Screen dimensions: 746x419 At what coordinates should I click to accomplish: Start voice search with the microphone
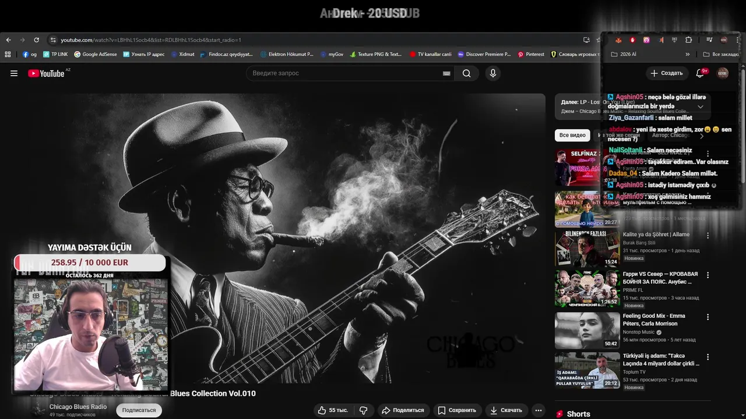point(493,73)
